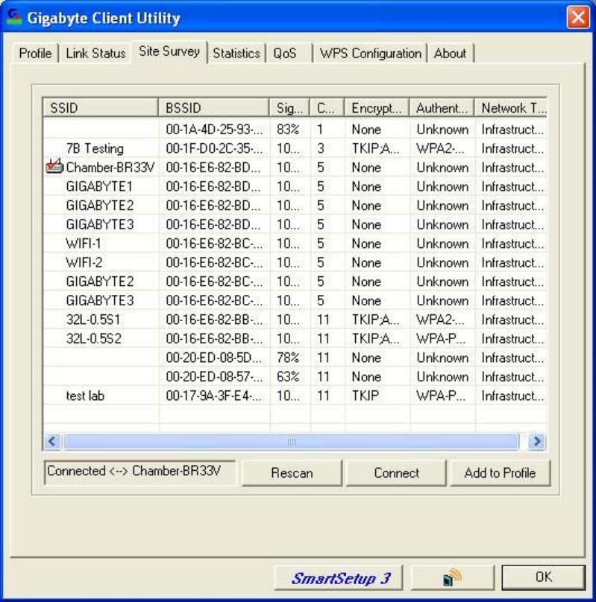Switch to WPS Configuration tab
This screenshot has width=596, height=602.
click(x=371, y=53)
